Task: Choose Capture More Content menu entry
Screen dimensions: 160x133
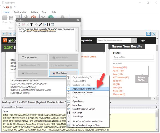Action: [83, 93]
